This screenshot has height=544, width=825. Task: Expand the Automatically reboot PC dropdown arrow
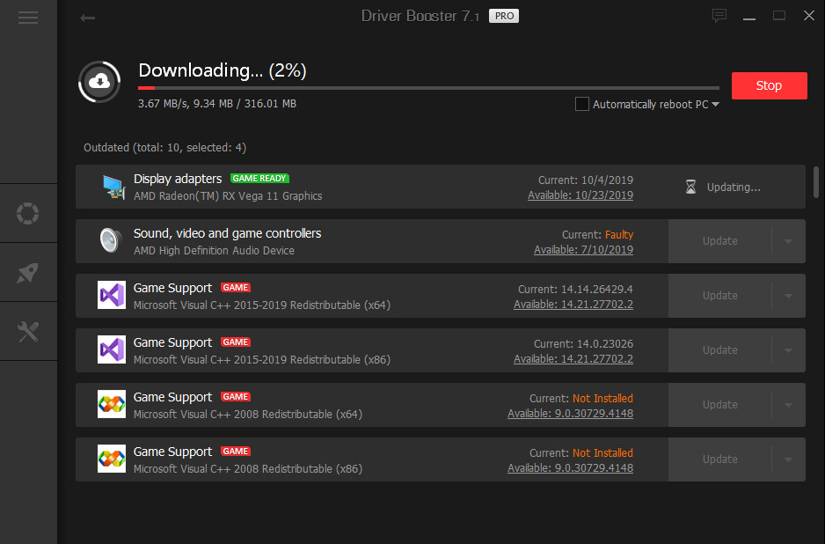coord(713,104)
